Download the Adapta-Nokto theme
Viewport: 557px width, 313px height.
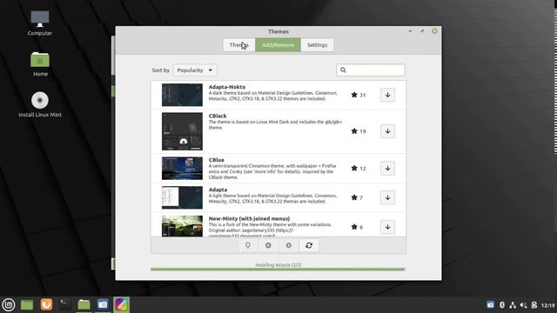387,95
